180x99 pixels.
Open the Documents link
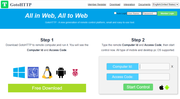(144, 4)
